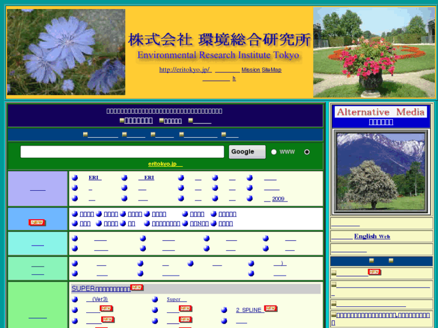The height and width of the screenshot is (328, 438).
Task: Focus the Google search text field
Action: coord(122,152)
